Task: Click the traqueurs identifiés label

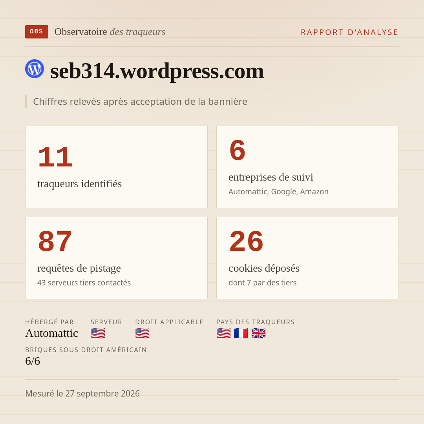Action: pyautogui.click(x=79, y=184)
